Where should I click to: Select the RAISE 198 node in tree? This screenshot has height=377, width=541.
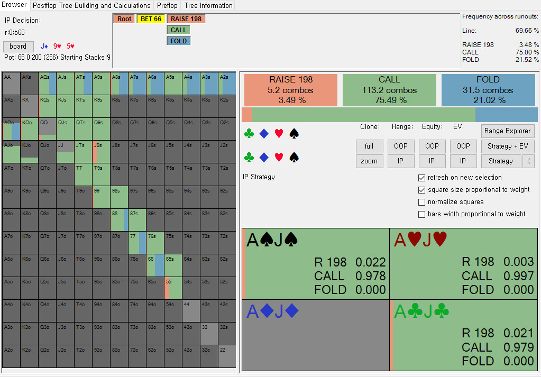(186, 19)
